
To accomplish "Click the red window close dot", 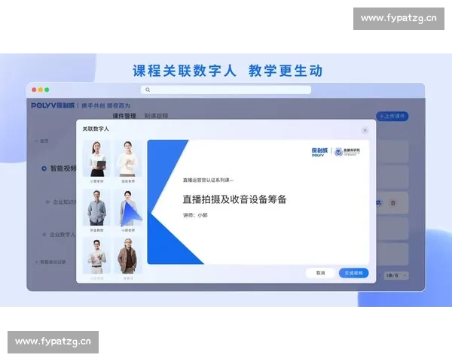I will coord(34,89).
